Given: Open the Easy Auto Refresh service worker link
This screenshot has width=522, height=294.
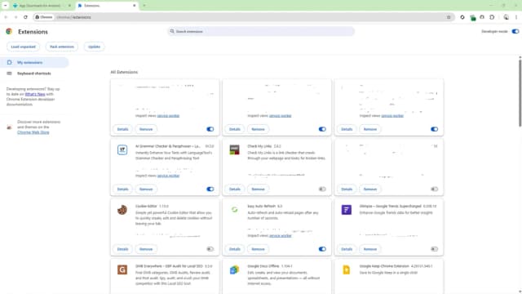Looking at the screenshot, I should [x=281, y=236].
